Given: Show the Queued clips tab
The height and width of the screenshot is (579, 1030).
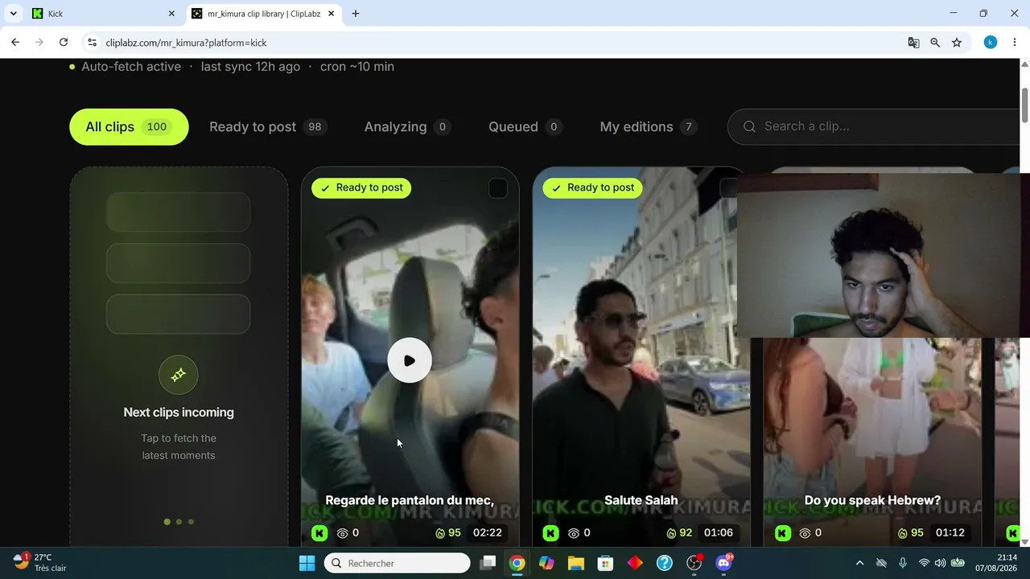Looking at the screenshot, I should click(x=525, y=127).
